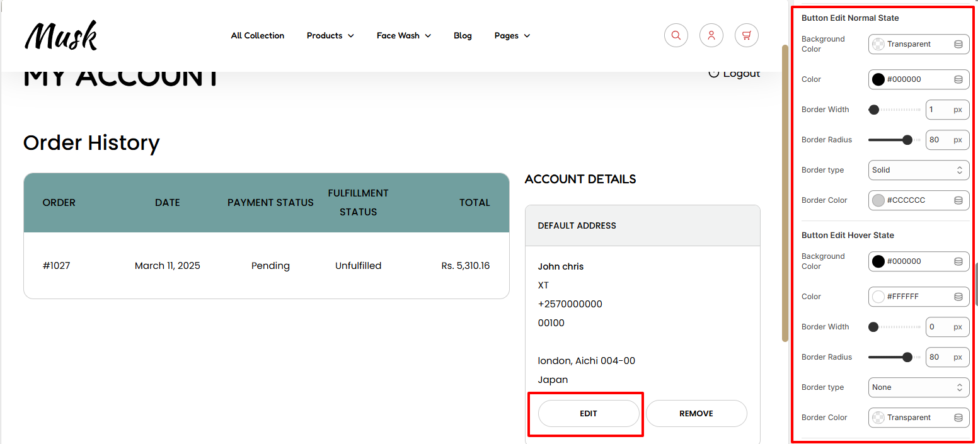Click Normal State Border Radius value field
The width and height of the screenshot is (978, 444).
coord(948,140)
